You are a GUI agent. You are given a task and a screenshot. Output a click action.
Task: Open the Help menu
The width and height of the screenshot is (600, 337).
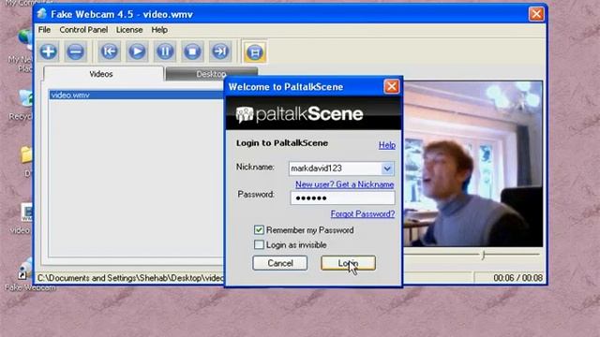click(x=159, y=30)
